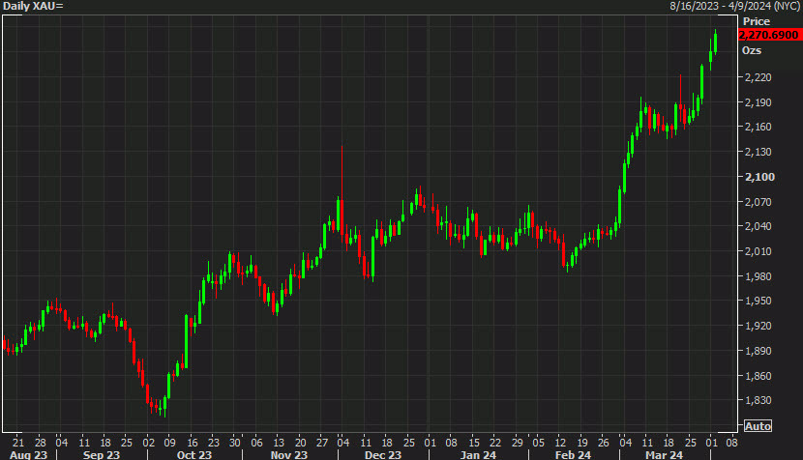
Task: Click the Nov 23 month label
Action: coord(289,454)
